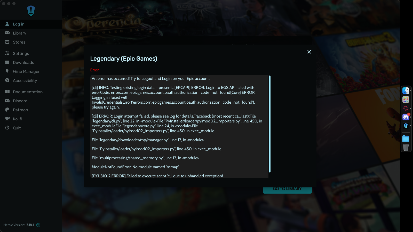The image size is (413, 232).
Task: Click the error message text area
Action: click(179, 127)
